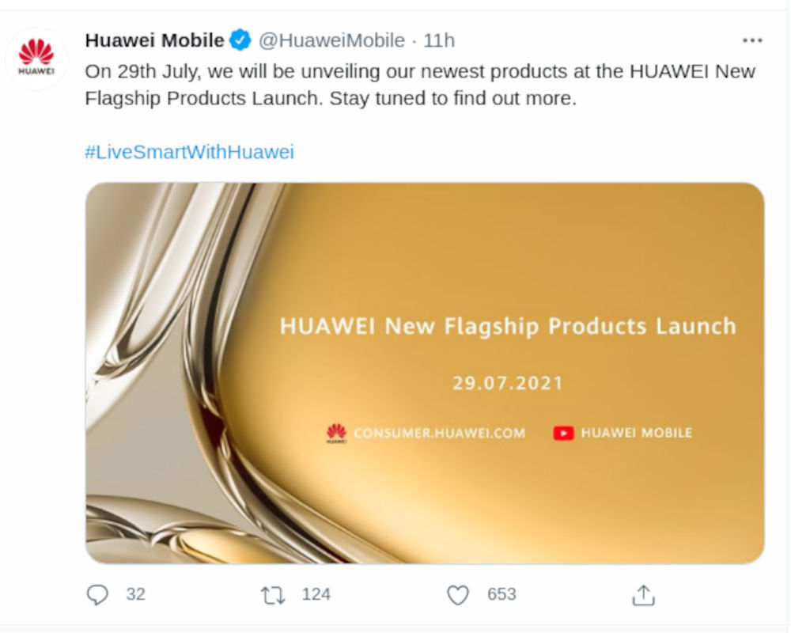The width and height of the screenshot is (791, 633).
Task: Click the 29.07.2021 date in banner
Action: (508, 383)
